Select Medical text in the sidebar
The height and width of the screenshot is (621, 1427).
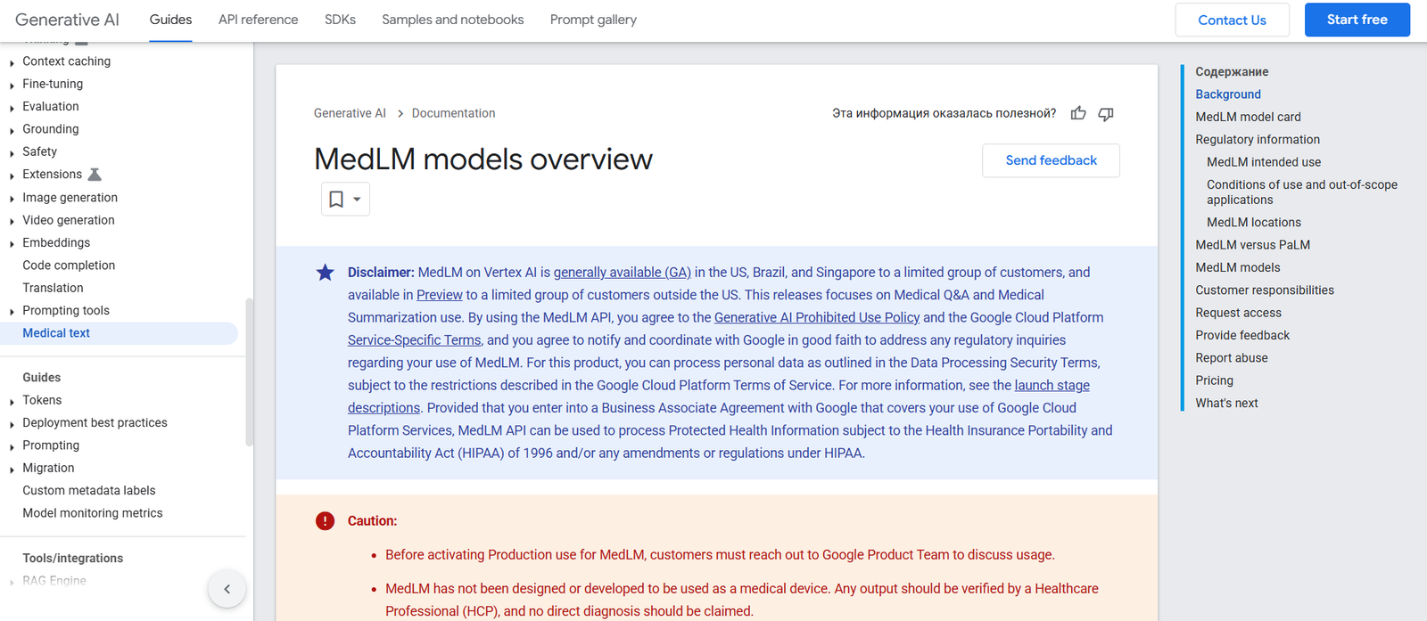click(x=56, y=333)
